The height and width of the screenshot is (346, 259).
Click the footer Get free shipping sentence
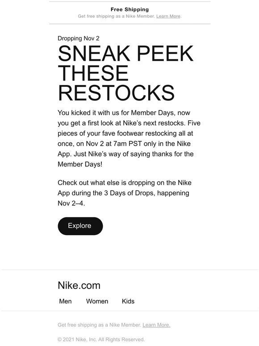(x=99, y=325)
